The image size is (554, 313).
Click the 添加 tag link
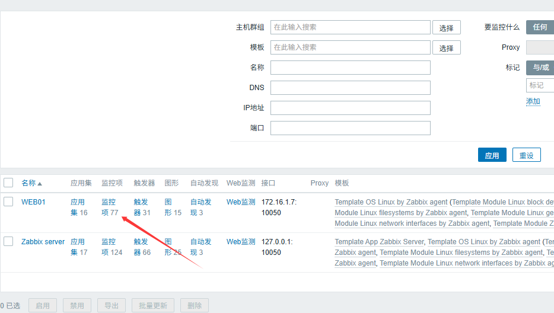[533, 102]
